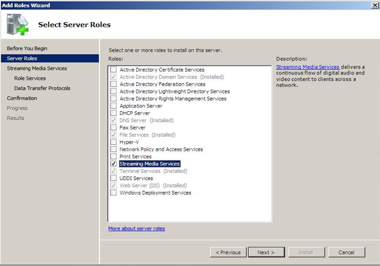Image resolution: width=380 pixels, height=266 pixels.
Task: Enable the Application Server role checkbox
Action: coord(113,106)
